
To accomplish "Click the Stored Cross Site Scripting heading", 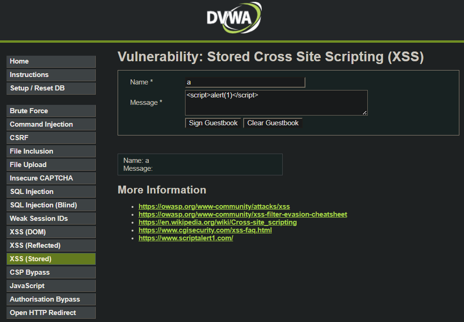I will [x=271, y=57].
